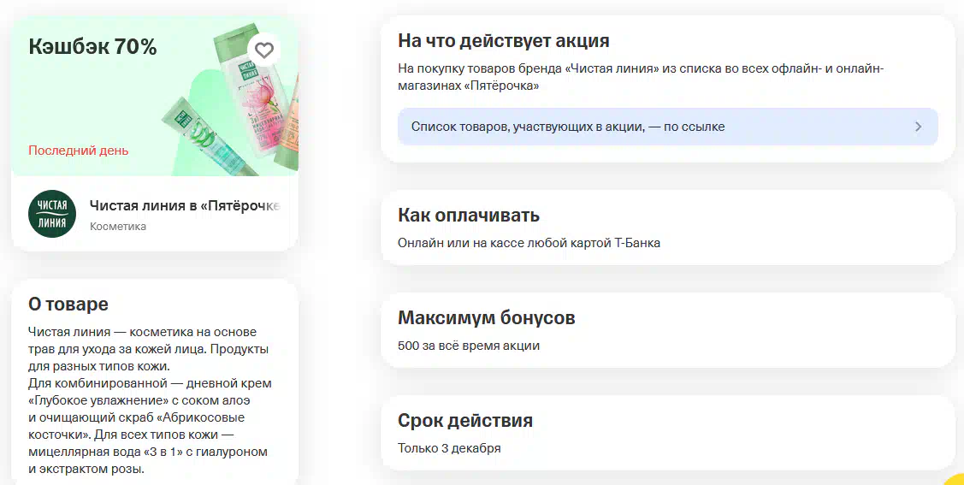Click the 'Максимум бонусов' heading
The height and width of the screenshot is (485, 964).
(487, 318)
